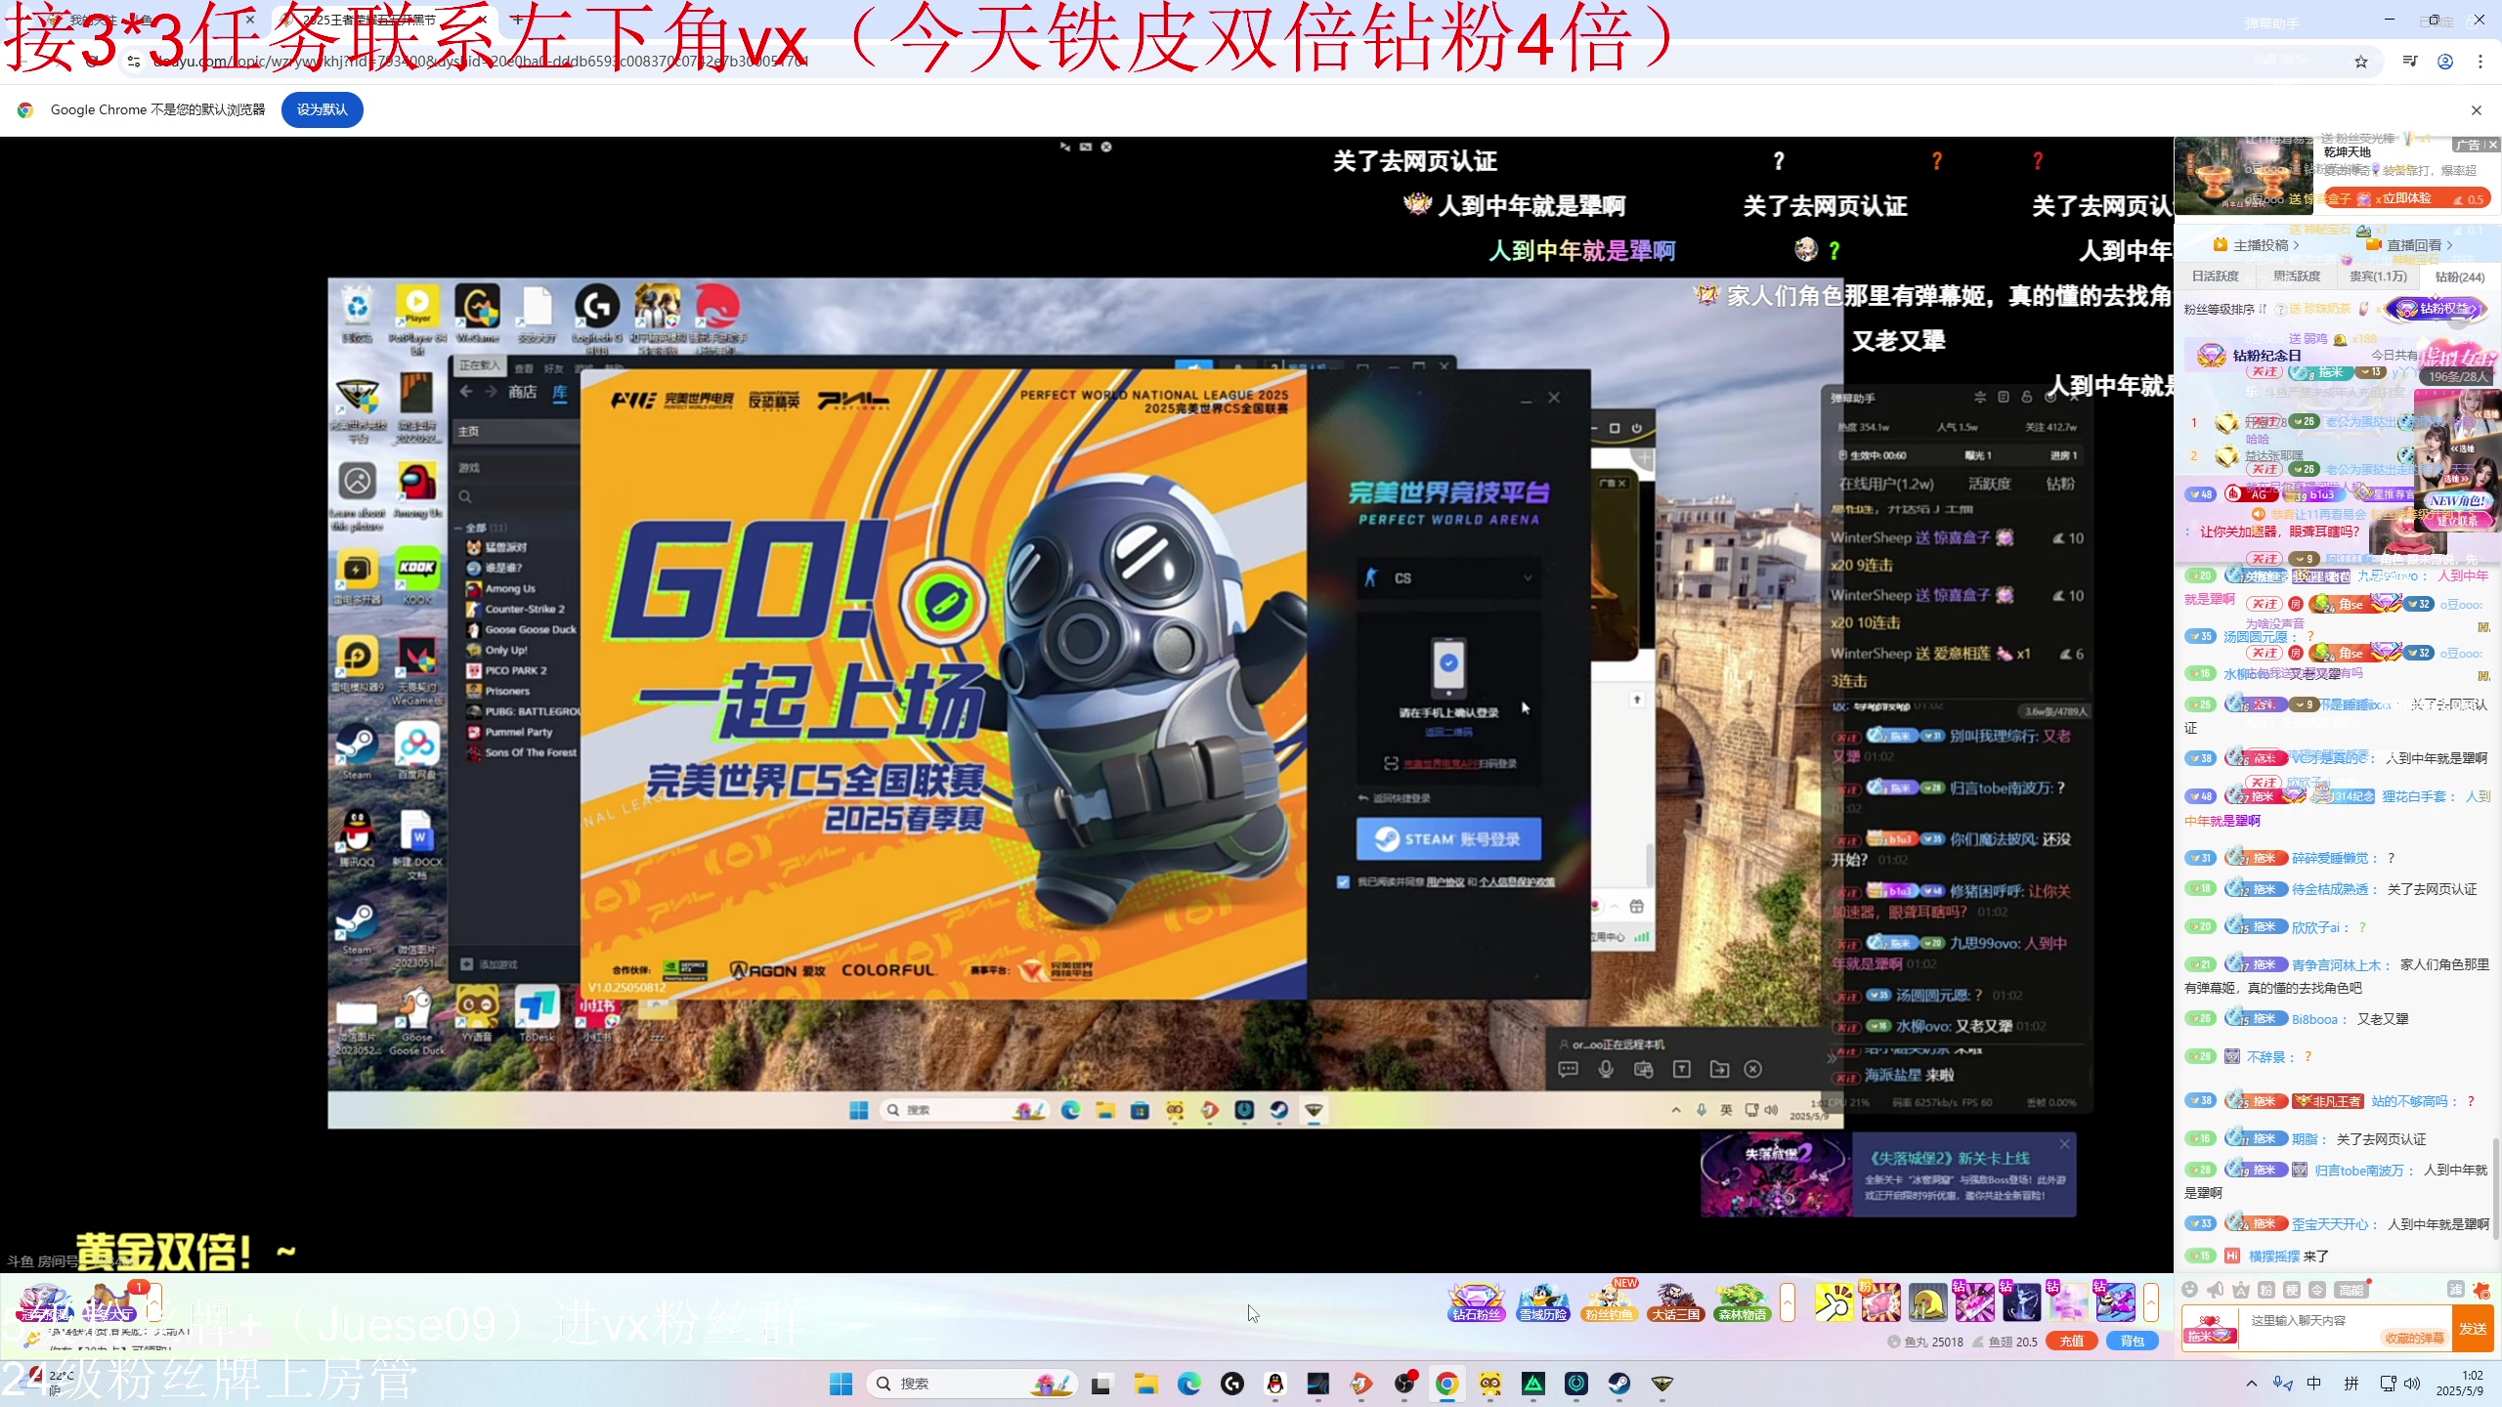Open the 拖米 fan badge selector in chat box
The height and width of the screenshot is (1407, 2502).
coord(2210,1329)
